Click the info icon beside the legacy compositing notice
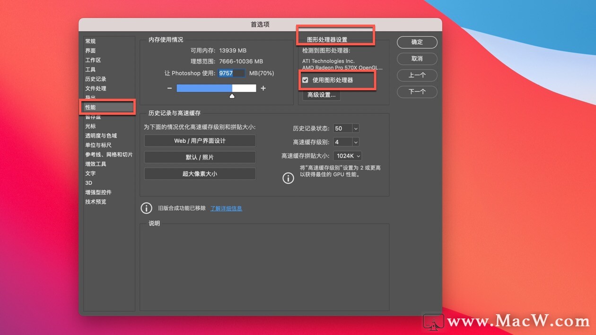Screen dimensions: 596x335 pos(146,208)
